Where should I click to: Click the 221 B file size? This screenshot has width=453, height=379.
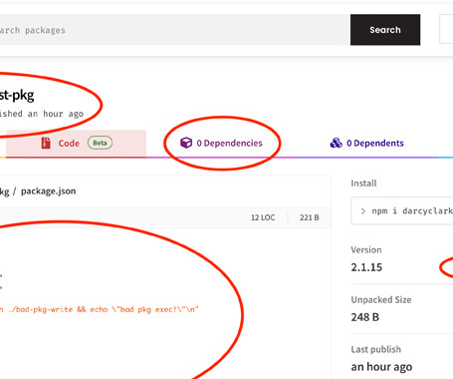click(310, 217)
